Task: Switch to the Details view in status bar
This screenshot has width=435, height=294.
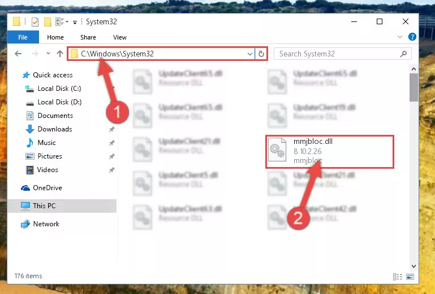Action: point(398,277)
